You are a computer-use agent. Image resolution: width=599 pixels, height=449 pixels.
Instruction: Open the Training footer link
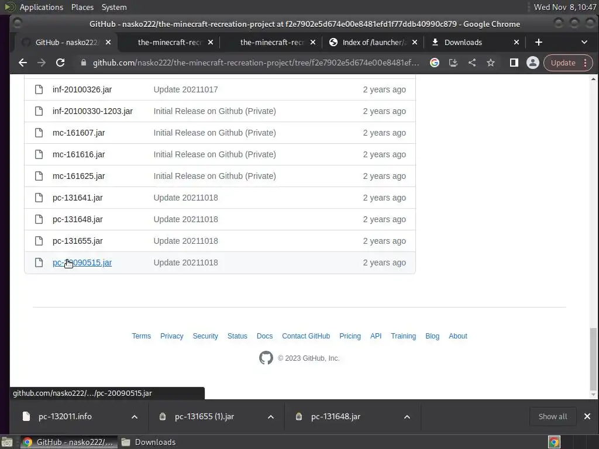coord(404,336)
